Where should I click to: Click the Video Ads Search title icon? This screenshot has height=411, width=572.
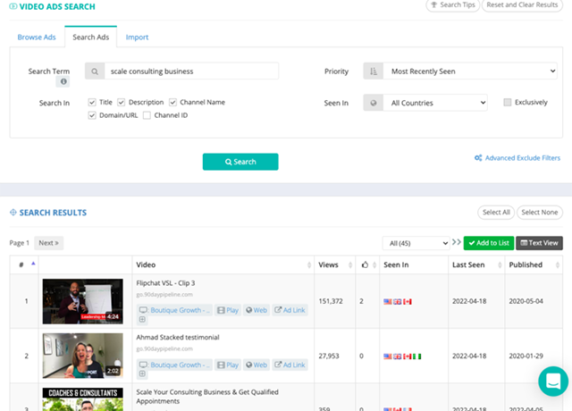[13, 6]
